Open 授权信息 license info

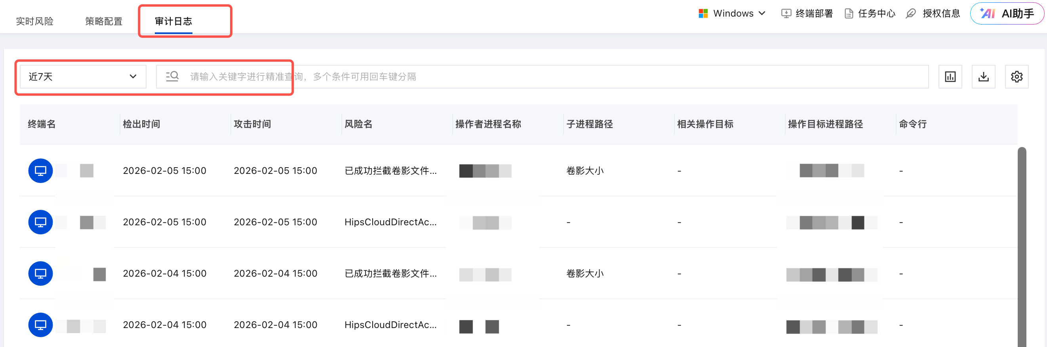933,14
